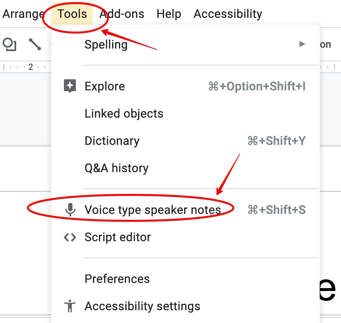Choose Linked objects from Tools menu
Viewport: 341px width, 323px height.
point(124,114)
